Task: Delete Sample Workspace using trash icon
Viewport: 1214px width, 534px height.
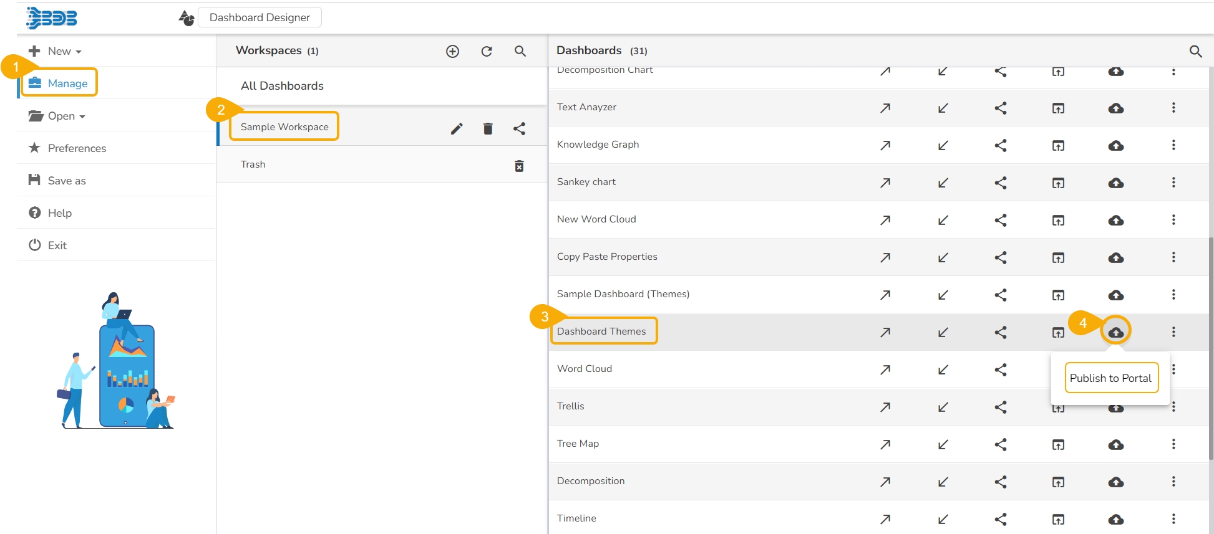Action: click(488, 128)
